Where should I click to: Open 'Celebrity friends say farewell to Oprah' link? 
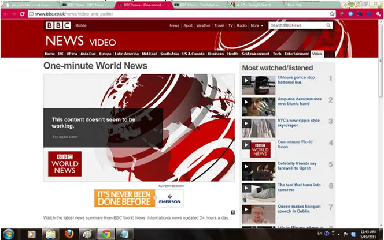(x=297, y=166)
